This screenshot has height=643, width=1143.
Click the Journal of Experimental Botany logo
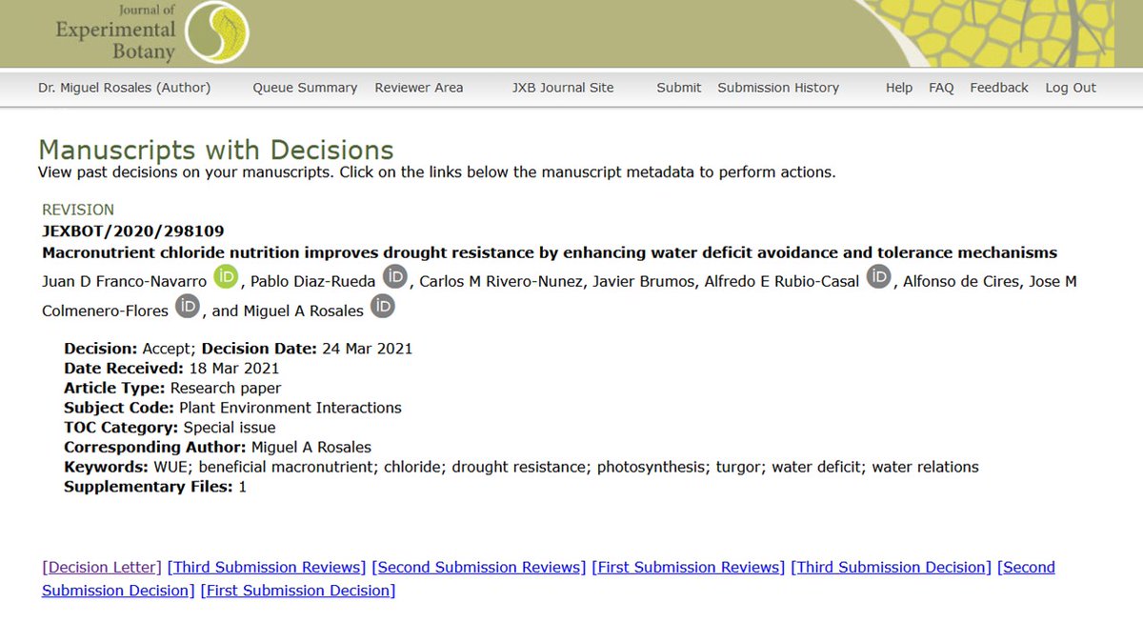tap(152, 33)
